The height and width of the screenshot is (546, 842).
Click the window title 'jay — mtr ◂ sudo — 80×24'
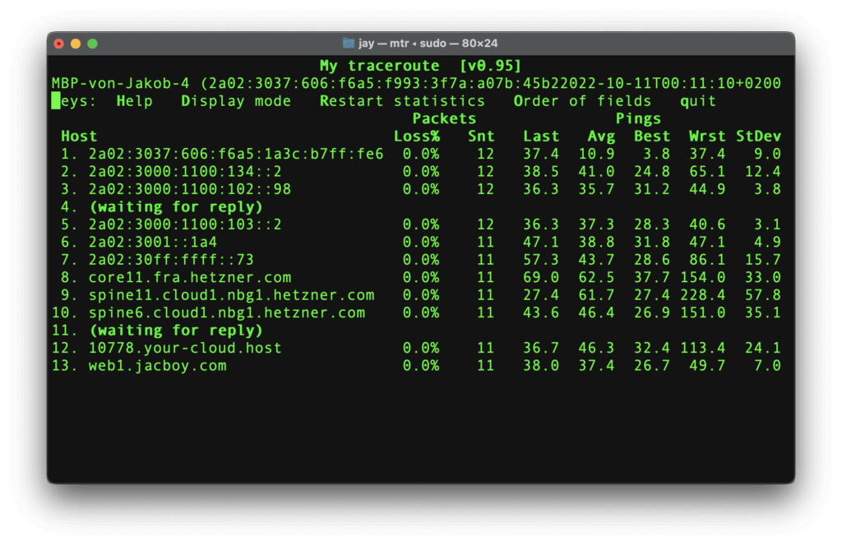[x=428, y=43]
